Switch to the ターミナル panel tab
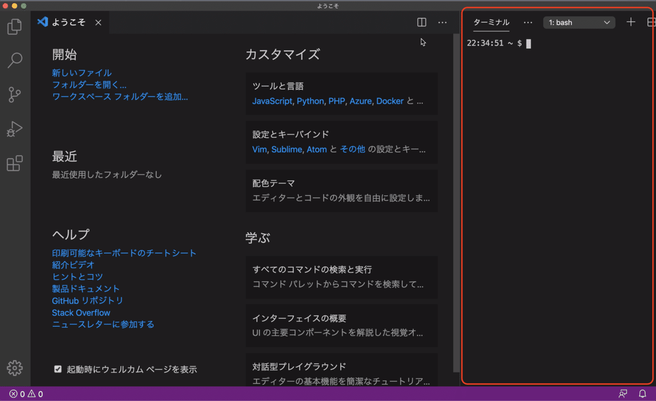Image resolution: width=656 pixels, height=401 pixels. 491,22
